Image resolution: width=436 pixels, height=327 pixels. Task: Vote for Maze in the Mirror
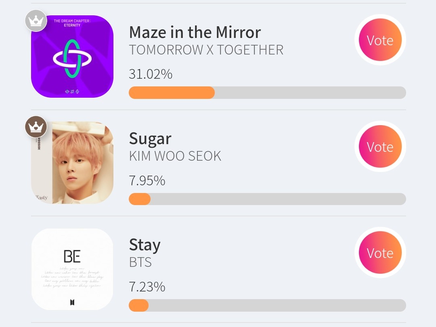pyautogui.click(x=380, y=40)
